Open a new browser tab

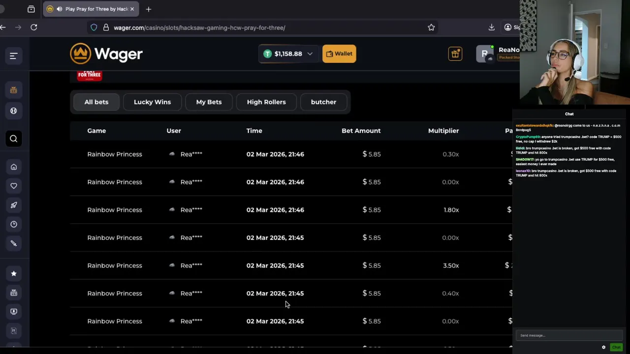point(149,9)
